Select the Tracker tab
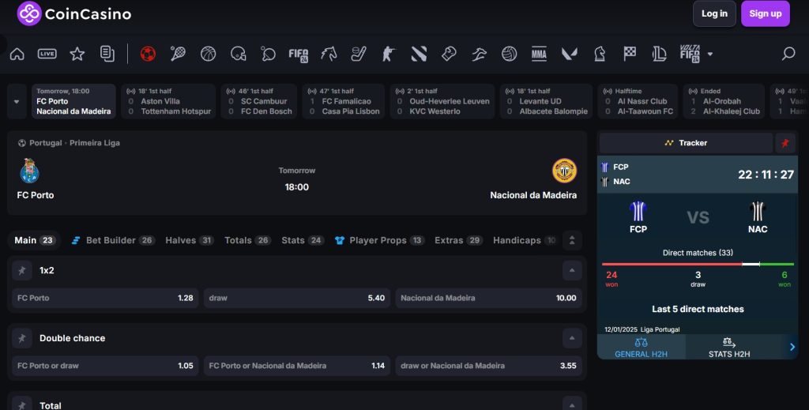Image resolution: width=809 pixels, height=410 pixels. [x=686, y=143]
